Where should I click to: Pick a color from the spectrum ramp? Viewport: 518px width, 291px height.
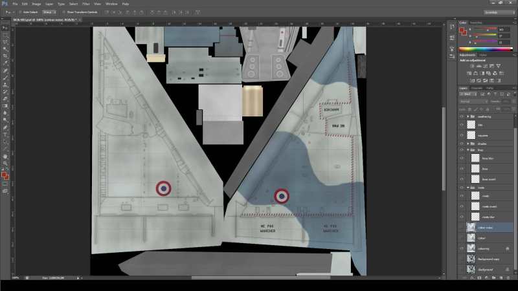pos(486,49)
